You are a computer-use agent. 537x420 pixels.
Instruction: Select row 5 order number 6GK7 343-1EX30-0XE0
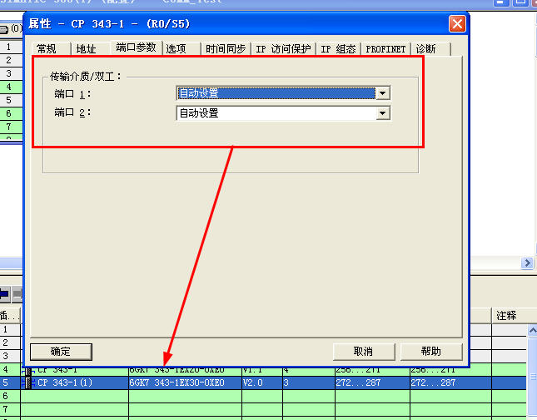coord(177,383)
